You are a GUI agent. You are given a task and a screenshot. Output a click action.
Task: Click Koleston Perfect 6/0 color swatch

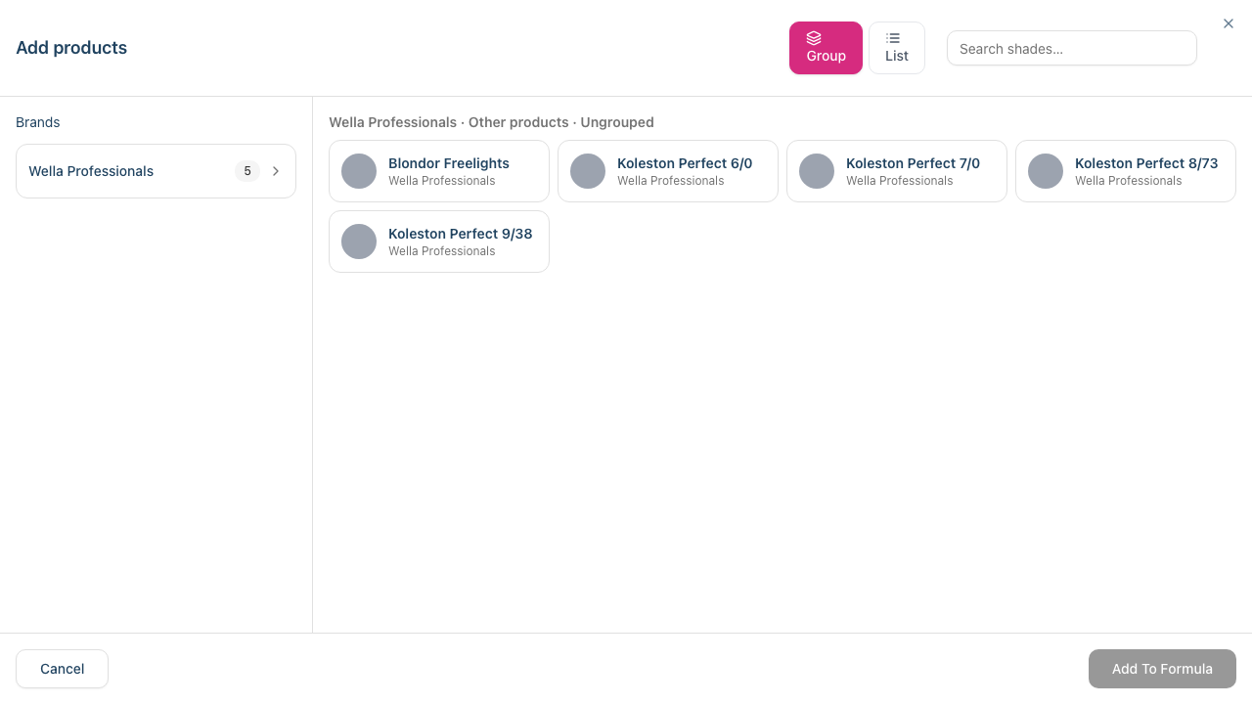[x=588, y=171]
